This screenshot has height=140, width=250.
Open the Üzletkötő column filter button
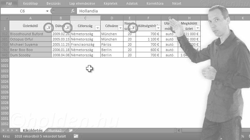coord(49,28)
